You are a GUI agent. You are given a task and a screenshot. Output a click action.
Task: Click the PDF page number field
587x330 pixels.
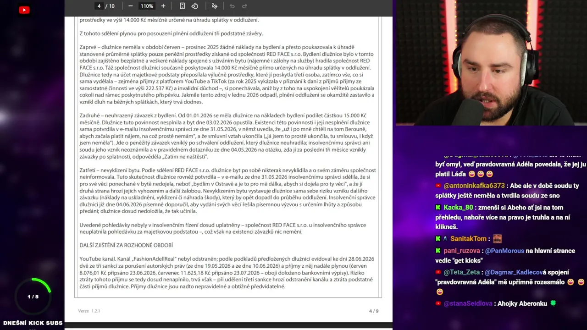(x=99, y=6)
